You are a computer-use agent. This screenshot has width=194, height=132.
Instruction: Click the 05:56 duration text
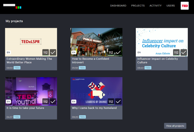pos(75,68)
